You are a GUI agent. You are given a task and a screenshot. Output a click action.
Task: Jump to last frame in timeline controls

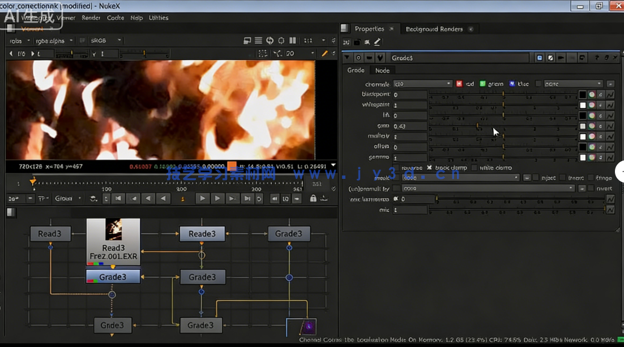[x=247, y=199]
